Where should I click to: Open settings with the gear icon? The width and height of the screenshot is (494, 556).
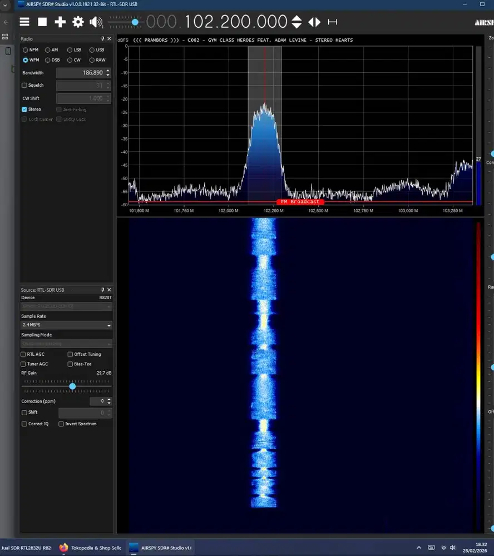point(78,22)
